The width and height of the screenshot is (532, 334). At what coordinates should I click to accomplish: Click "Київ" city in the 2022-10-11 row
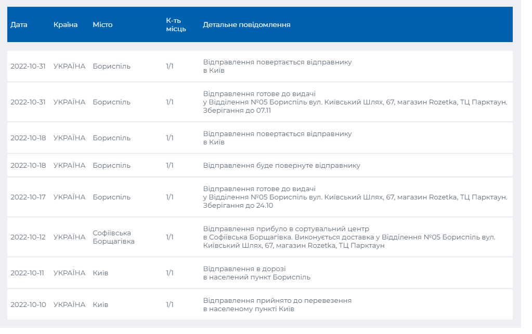coord(100,273)
